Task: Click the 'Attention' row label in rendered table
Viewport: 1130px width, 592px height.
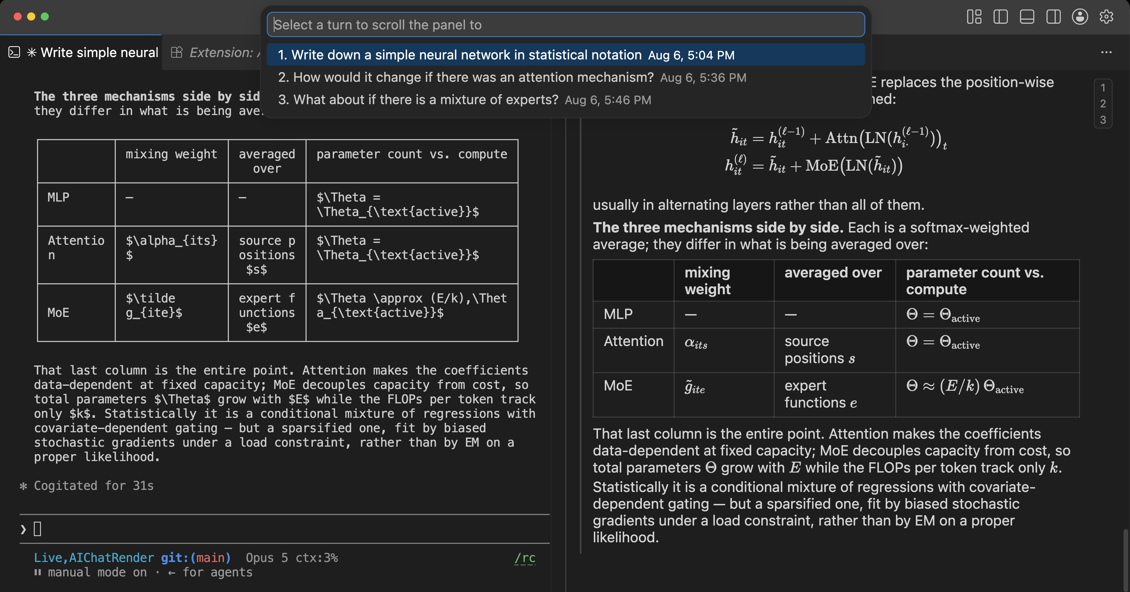Action: pos(633,341)
